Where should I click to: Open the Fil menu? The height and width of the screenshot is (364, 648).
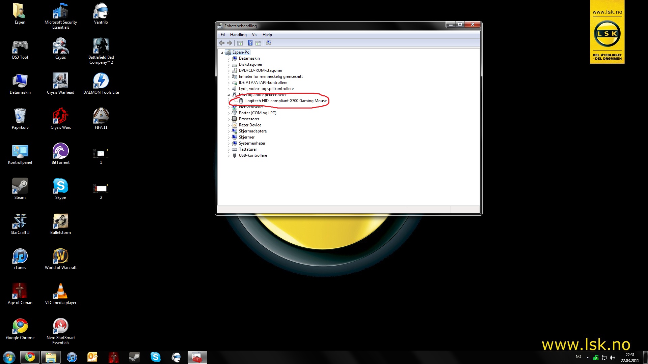tap(223, 35)
